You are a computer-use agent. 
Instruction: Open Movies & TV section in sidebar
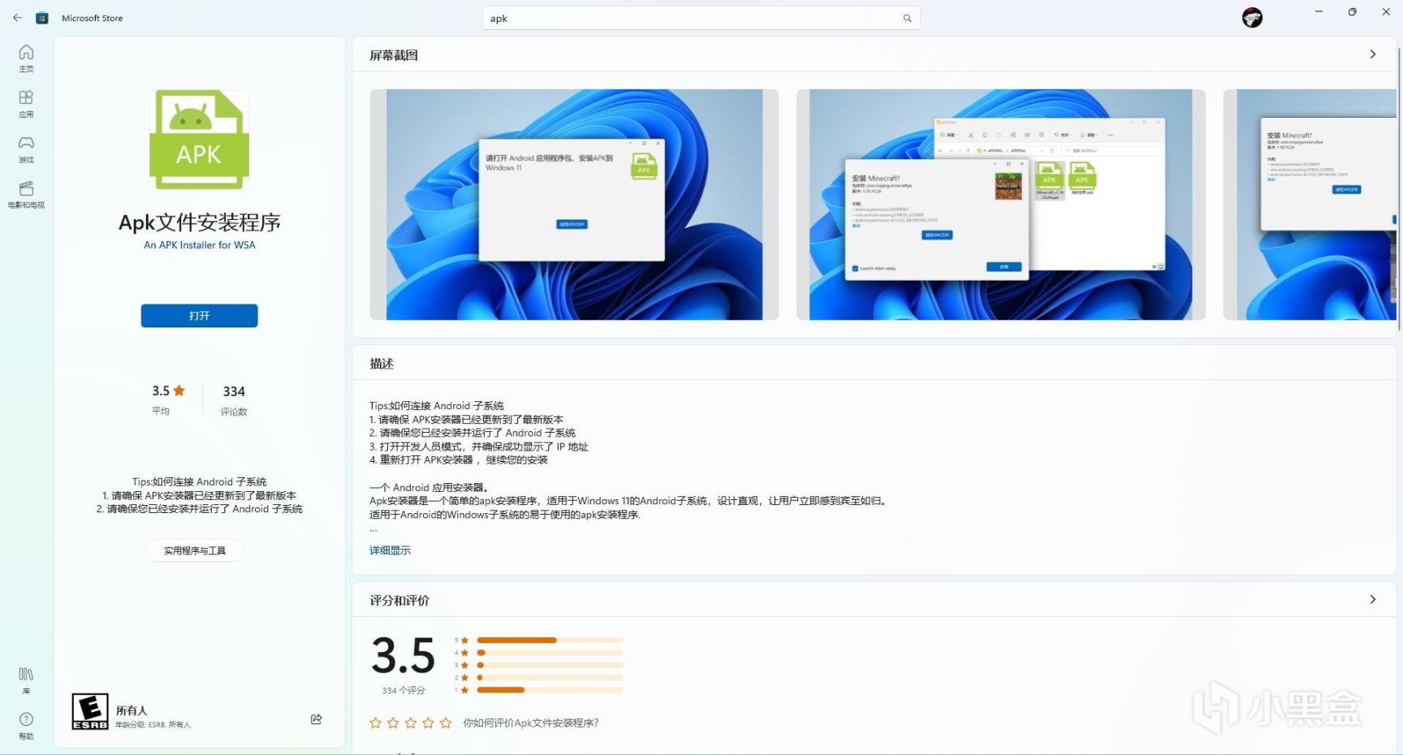(x=26, y=194)
